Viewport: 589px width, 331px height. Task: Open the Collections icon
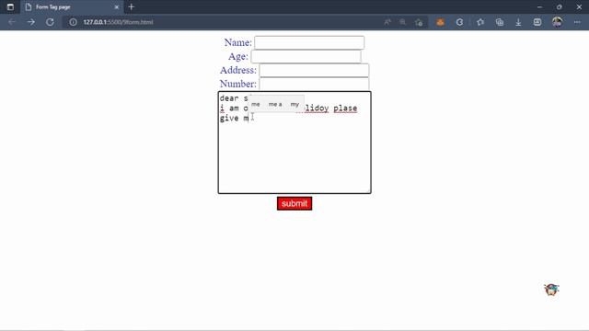click(x=500, y=22)
